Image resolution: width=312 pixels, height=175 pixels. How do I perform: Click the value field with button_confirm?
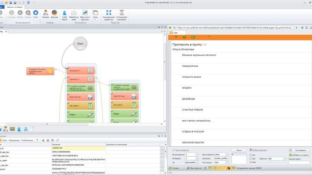(221, 158)
